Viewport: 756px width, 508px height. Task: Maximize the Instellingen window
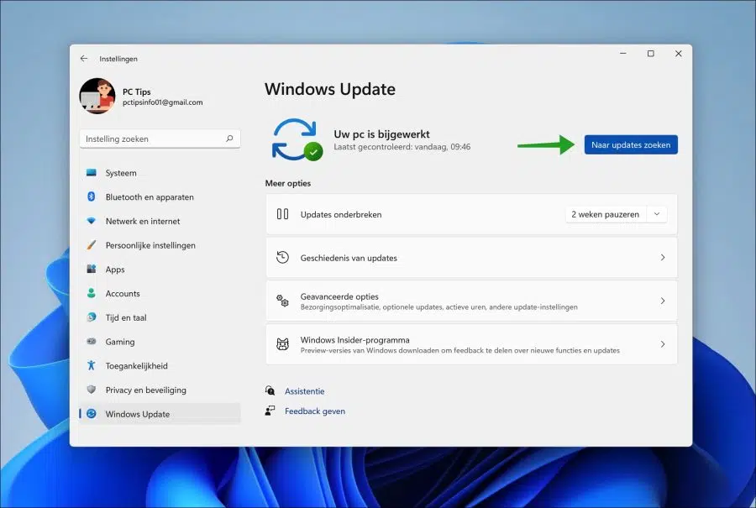pyautogui.click(x=650, y=54)
